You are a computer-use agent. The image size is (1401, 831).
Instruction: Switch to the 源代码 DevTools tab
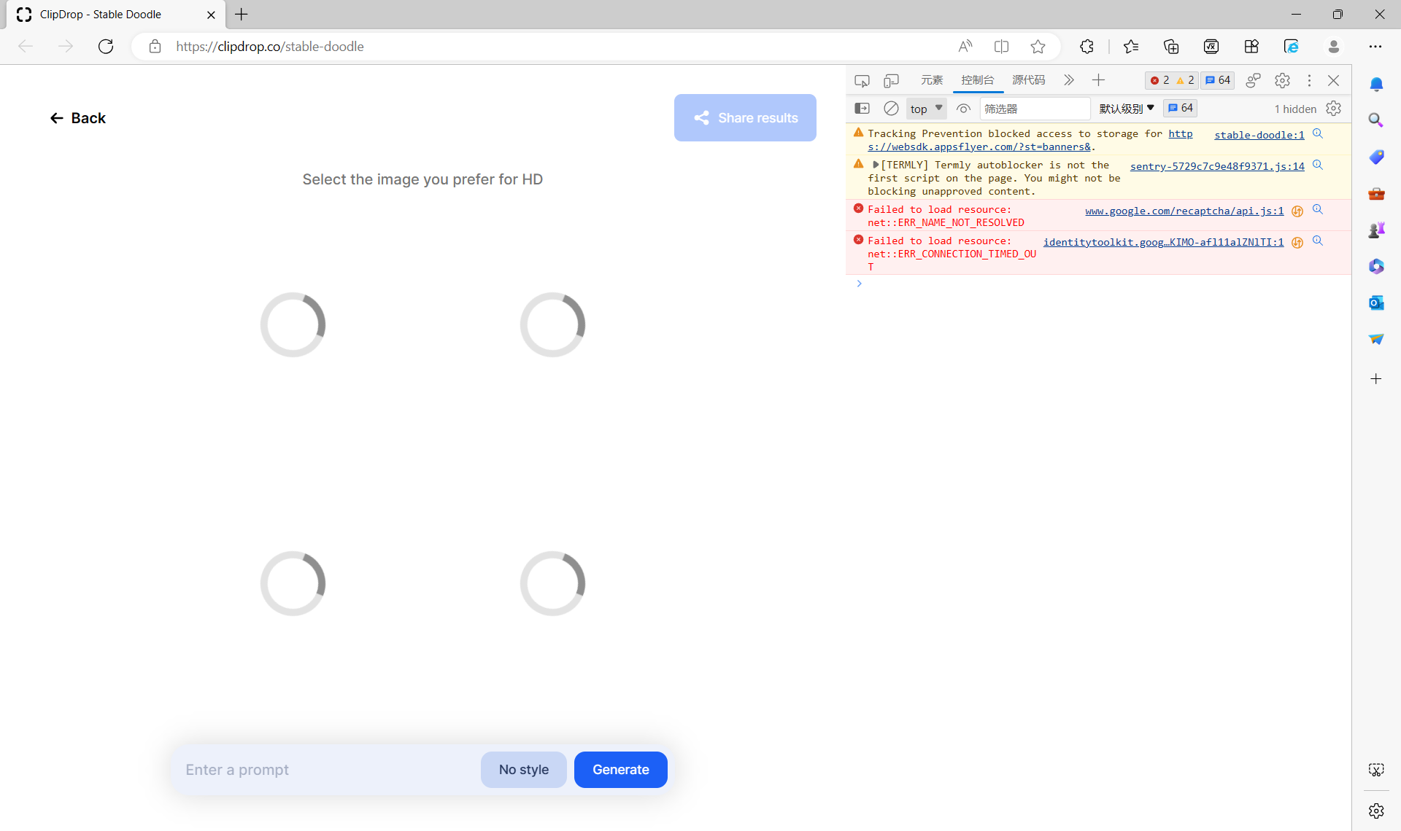click(x=1028, y=80)
